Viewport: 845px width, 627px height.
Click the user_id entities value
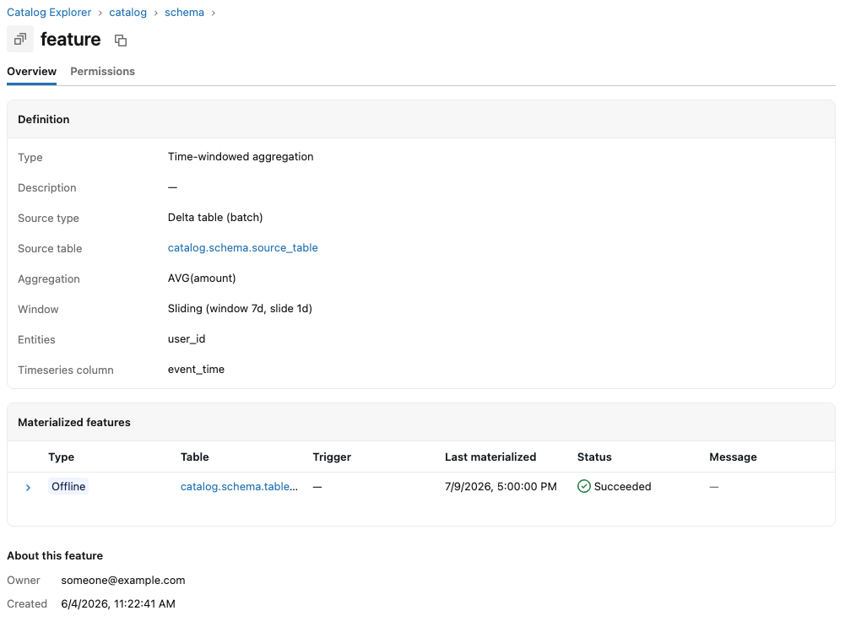187,339
